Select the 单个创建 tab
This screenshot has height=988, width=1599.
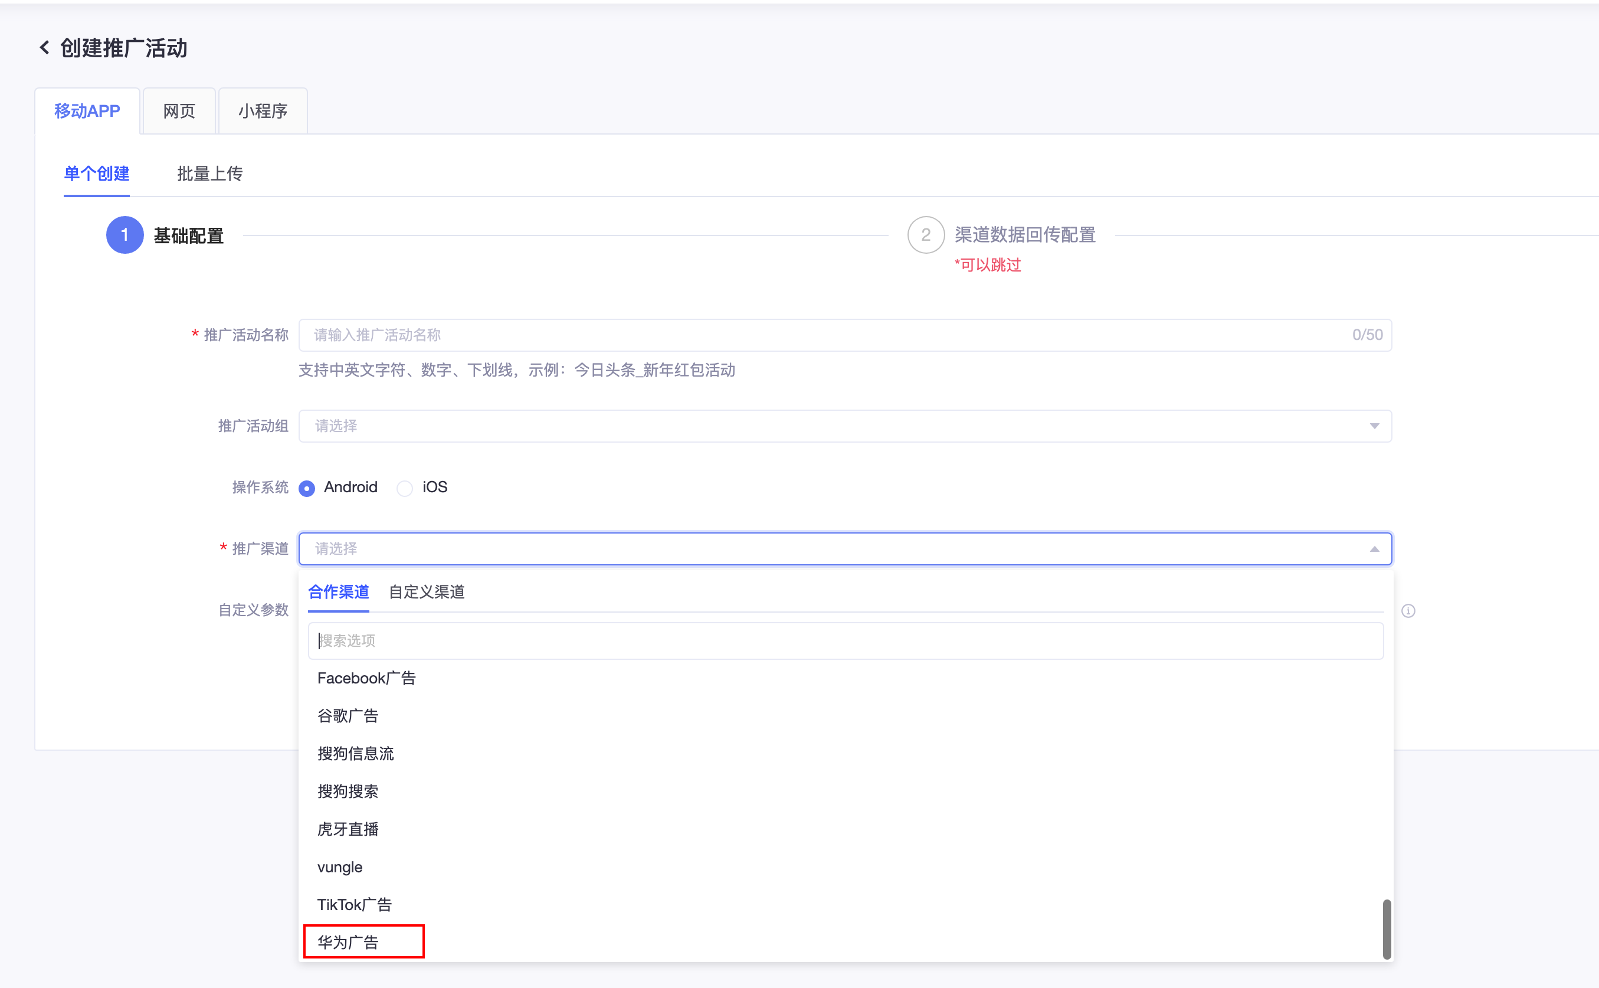click(97, 174)
